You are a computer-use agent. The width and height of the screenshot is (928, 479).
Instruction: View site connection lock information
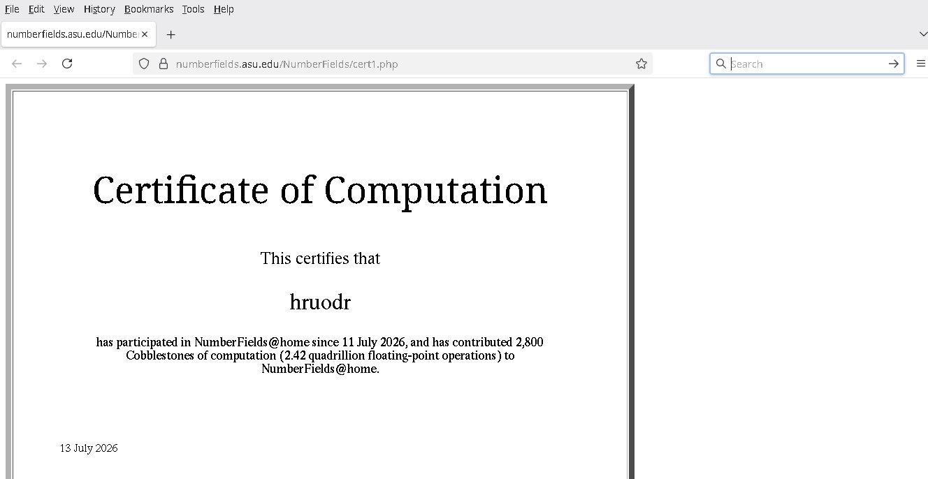164,64
